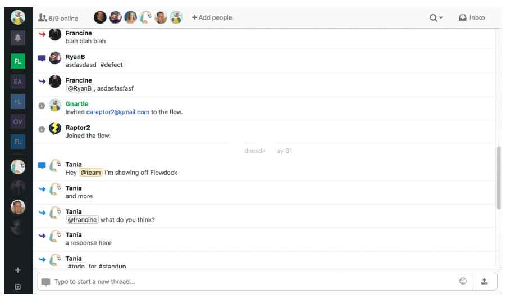Image resolution: width=506 pixels, height=298 pixels.
Task: Click Tania's 'a response here' message text
Action: [x=88, y=243]
